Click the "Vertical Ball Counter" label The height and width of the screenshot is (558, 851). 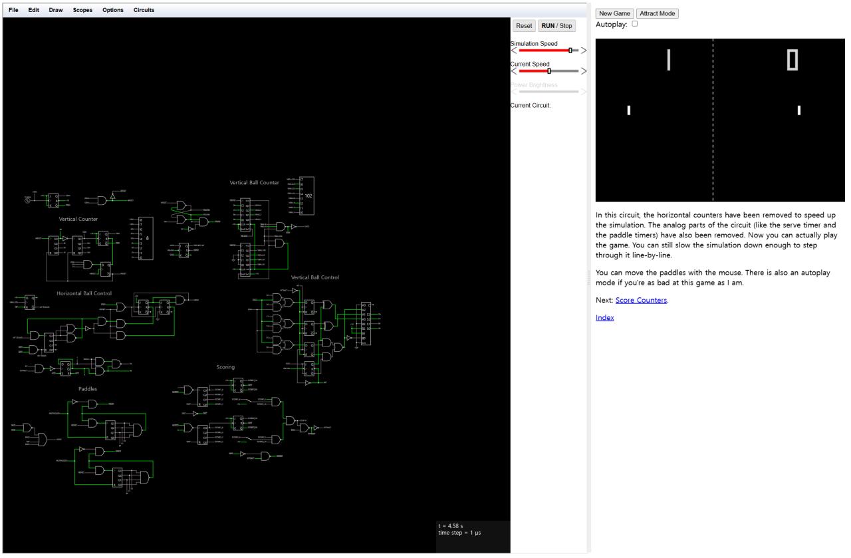[255, 182]
